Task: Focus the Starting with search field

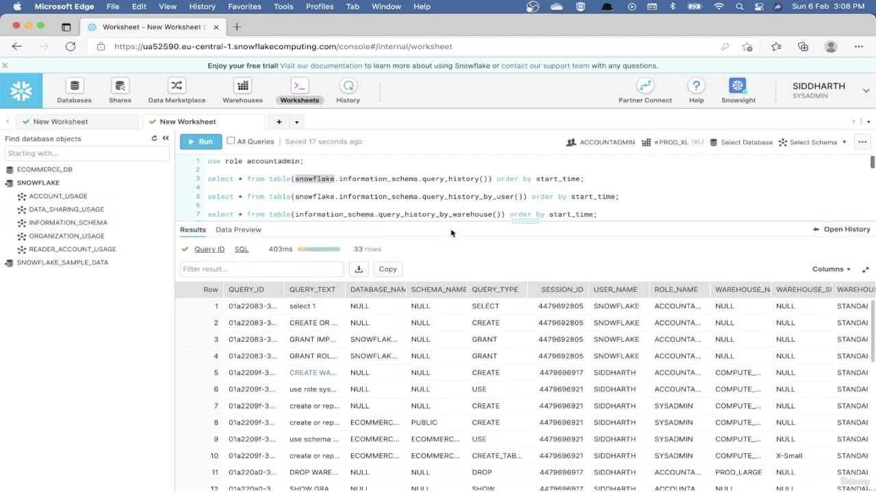Action: 87,153
